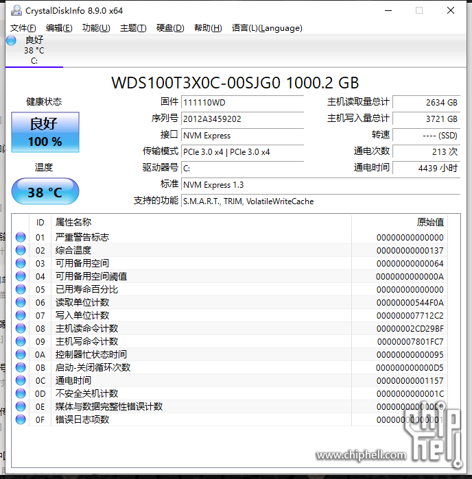Click the drive letter field C:

(x=243, y=169)
